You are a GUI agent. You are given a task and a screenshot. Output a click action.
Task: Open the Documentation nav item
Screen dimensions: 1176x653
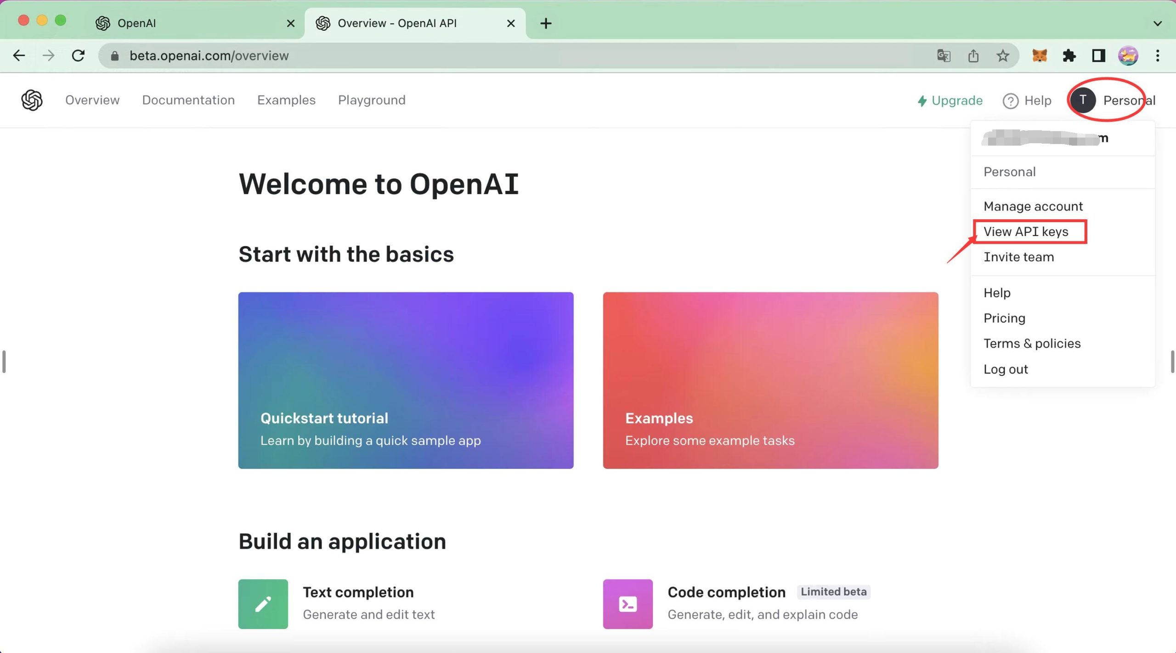coord(188,100)
